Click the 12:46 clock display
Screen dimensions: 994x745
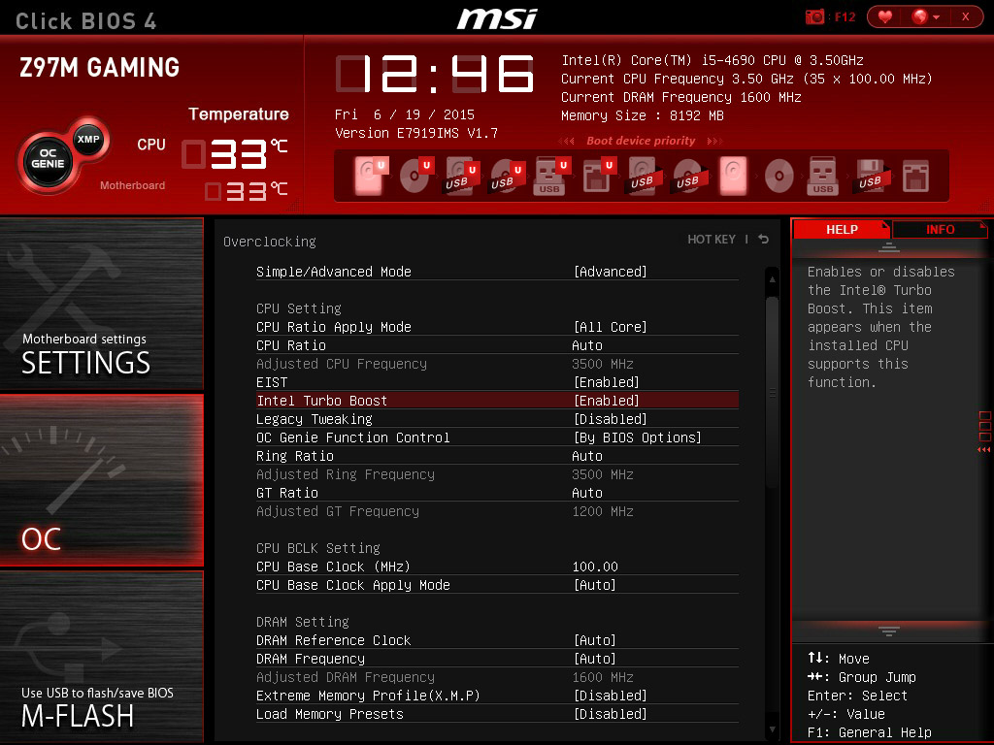(435, 74)
